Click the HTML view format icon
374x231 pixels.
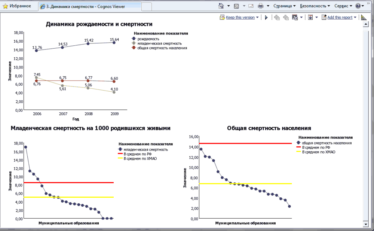[310, 17]
